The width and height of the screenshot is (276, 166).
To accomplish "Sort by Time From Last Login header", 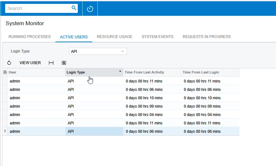I will (x=210, y=72).
